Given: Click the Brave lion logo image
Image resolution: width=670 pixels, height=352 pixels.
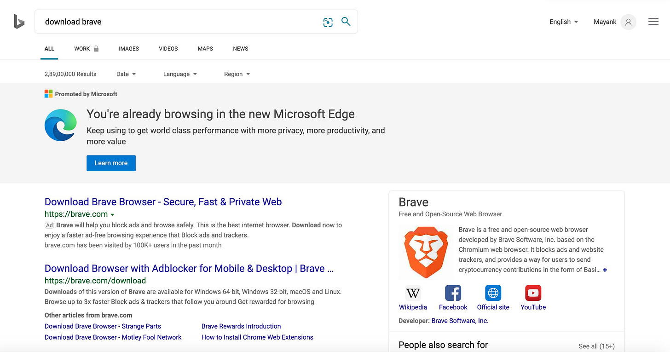Looking at the screenshot, I should 426,252.
